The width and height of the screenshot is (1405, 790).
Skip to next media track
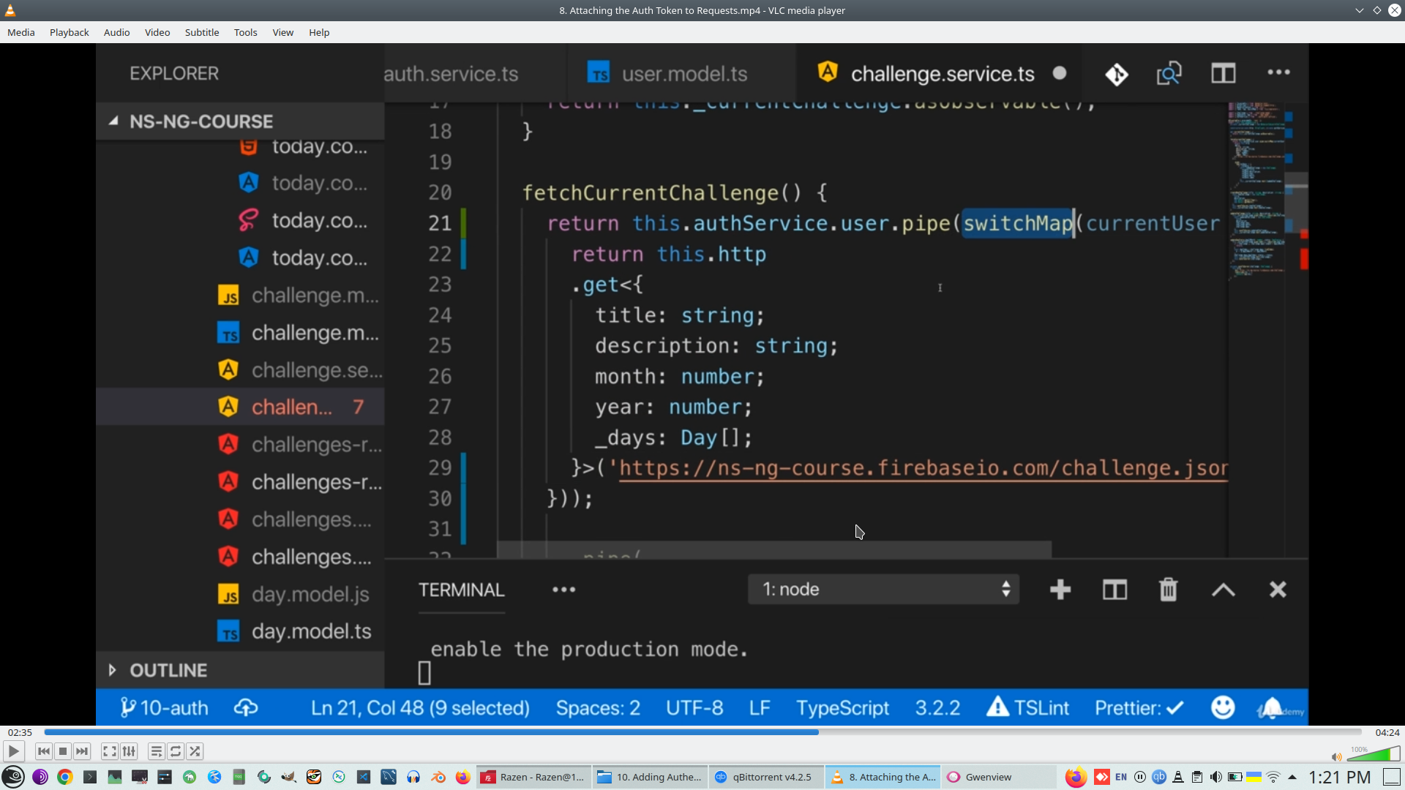click(x=82, y=751)
